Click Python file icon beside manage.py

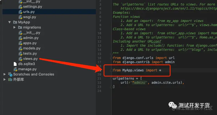click(15, 69)
